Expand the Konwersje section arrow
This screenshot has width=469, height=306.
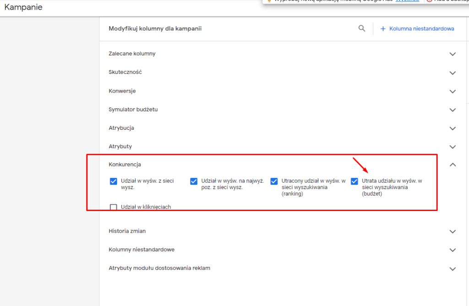(x=453, y=91)
